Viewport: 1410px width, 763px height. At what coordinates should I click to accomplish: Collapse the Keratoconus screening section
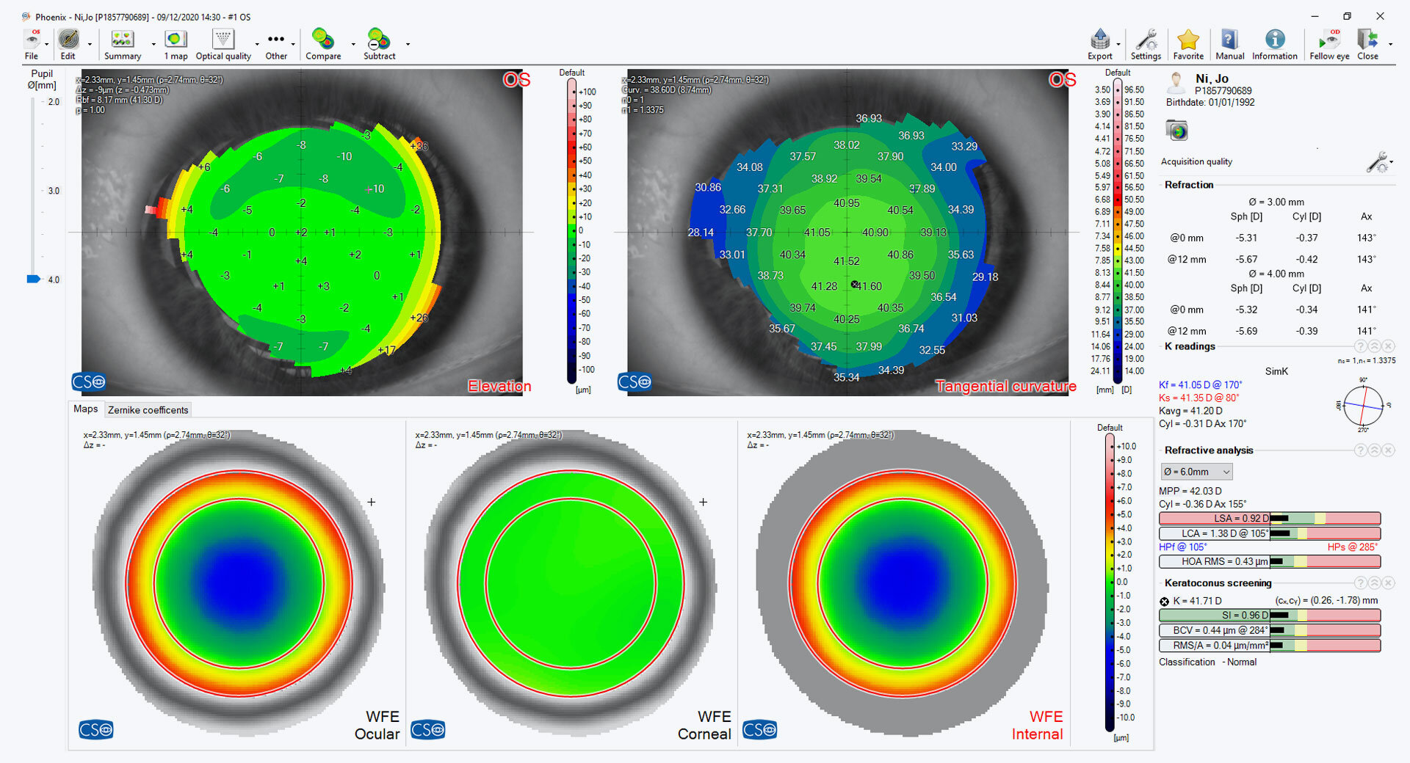click(1375, 583)
